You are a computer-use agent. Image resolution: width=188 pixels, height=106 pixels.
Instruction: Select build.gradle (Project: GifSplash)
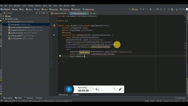(21, 22)
